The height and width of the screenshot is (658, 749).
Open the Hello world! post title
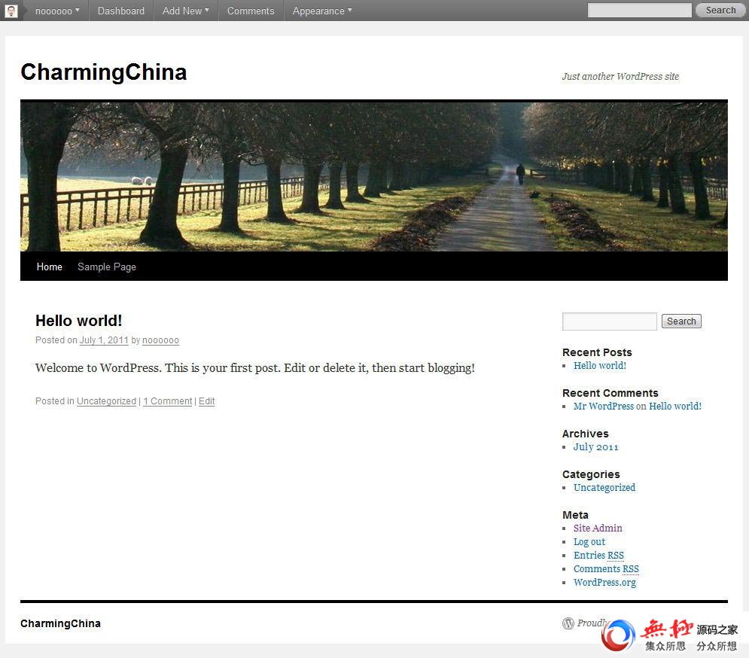[x=79, y=321]
